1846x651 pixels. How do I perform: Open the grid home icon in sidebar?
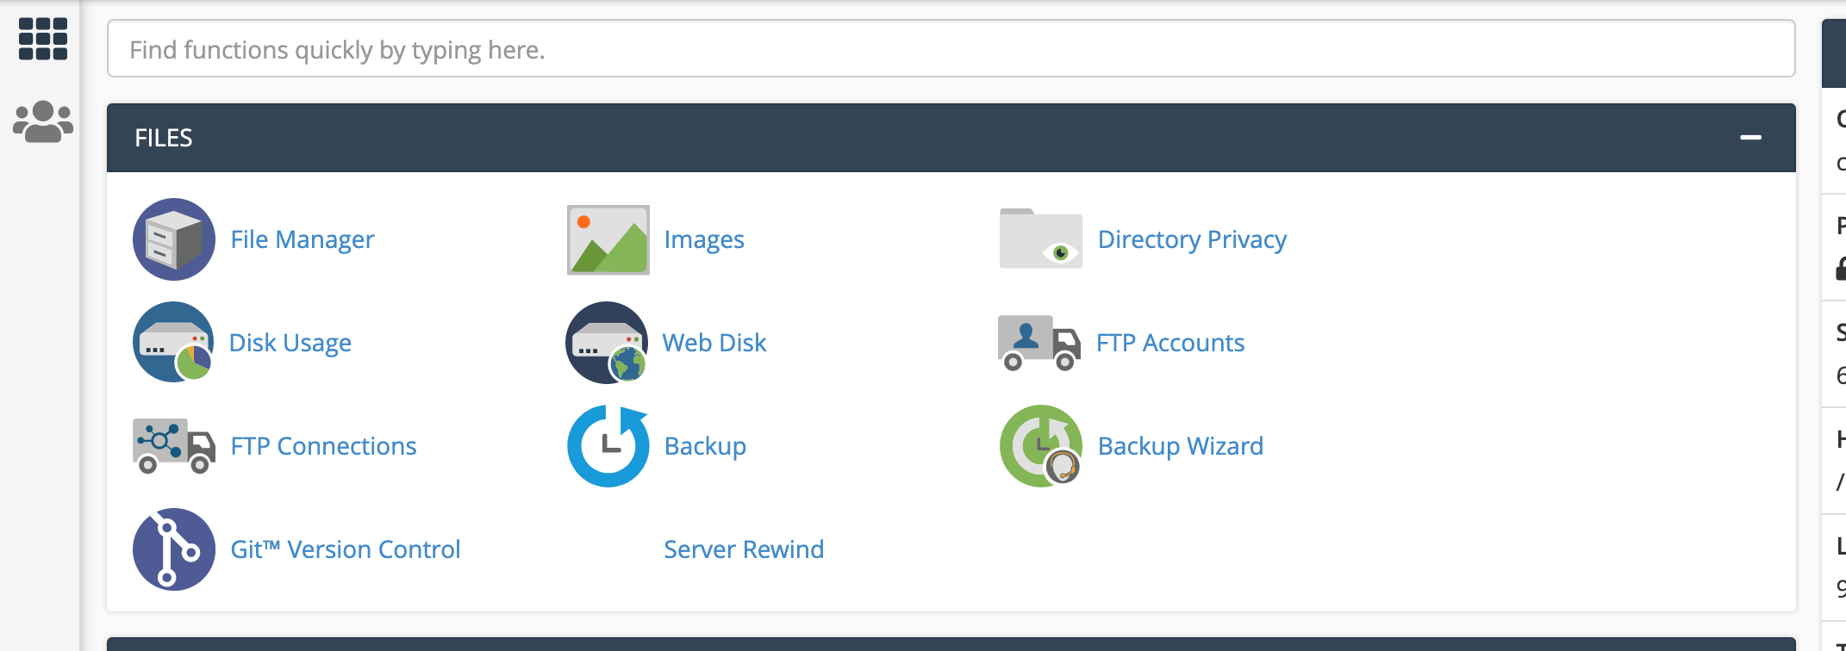(x=43, y=39)
